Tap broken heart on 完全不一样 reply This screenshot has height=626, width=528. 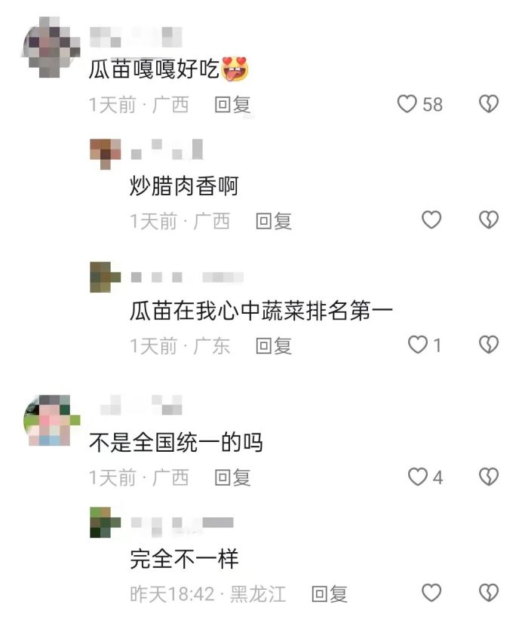489,593
